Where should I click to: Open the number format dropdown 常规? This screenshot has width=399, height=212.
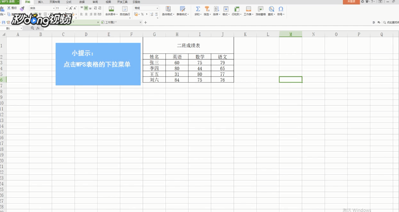coord(146,8)
